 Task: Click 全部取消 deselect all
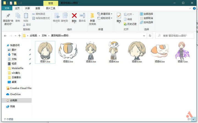pyautogui.click(x=147, y=18)
